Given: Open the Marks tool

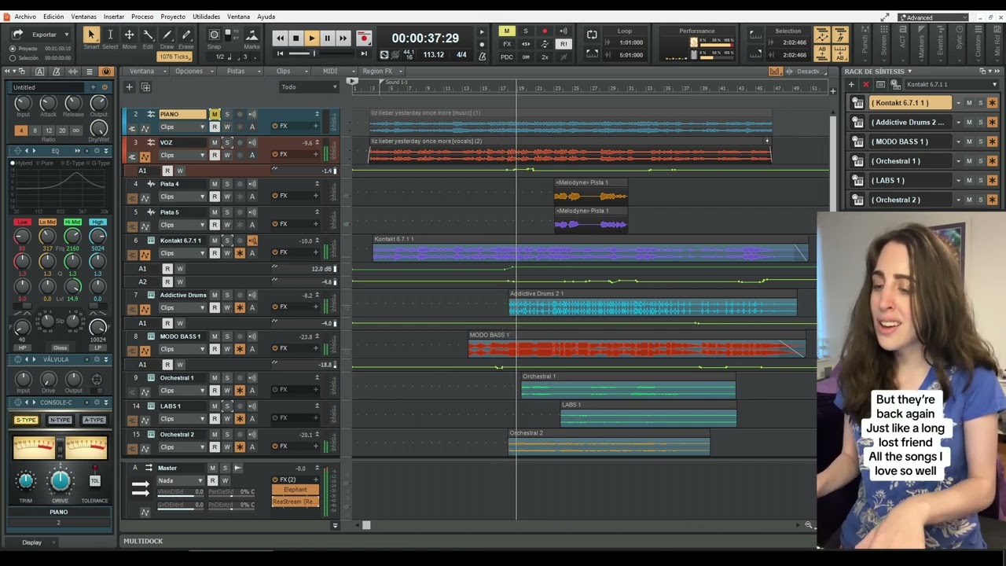Looking at the screenshot, I should click(x=251, y=35).
